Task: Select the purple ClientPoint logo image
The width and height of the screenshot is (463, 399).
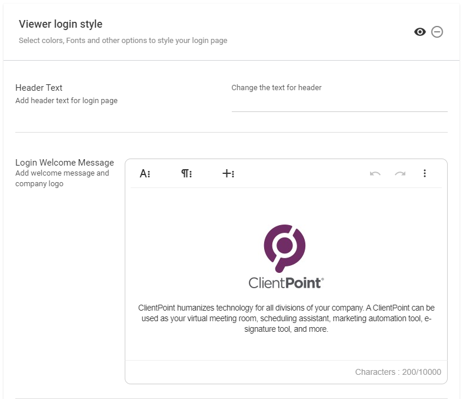Action: pos(285,247)
